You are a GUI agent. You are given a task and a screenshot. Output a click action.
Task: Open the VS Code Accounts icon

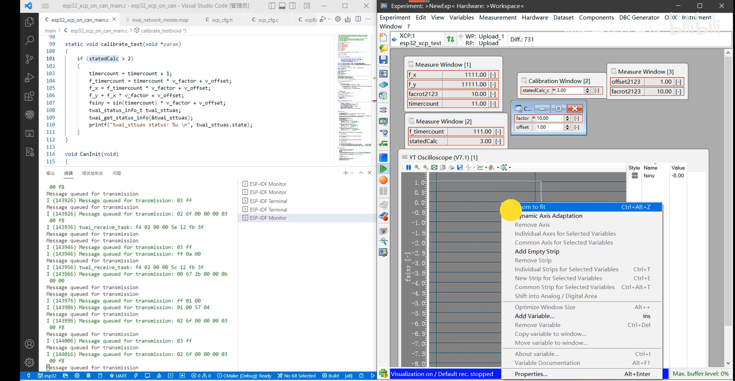[29, 344]
